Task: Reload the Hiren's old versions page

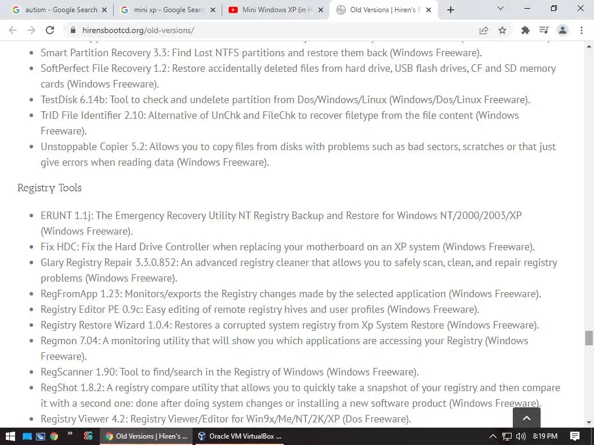Action: pyautogui.click(x=50, y=30)
